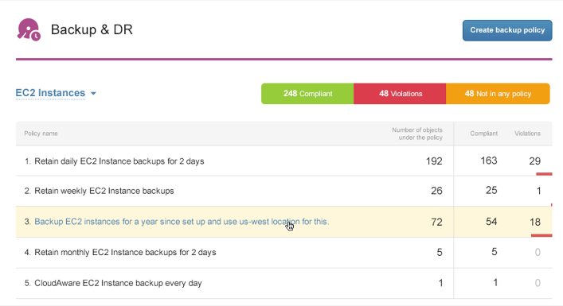Image resolution: width=563 pixels, height=306 pixels.
Task: Click the Backup & DR disc icon
Action: tap(29, 29)
